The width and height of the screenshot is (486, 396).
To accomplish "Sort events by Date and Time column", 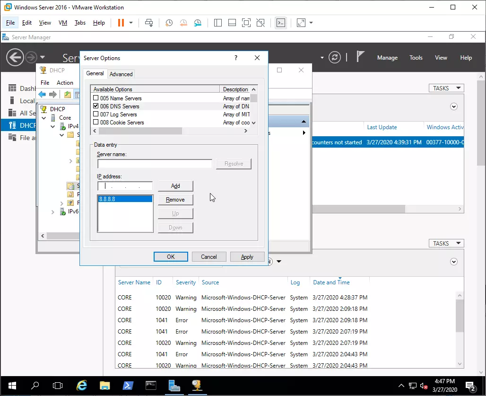I will (331, 282).
